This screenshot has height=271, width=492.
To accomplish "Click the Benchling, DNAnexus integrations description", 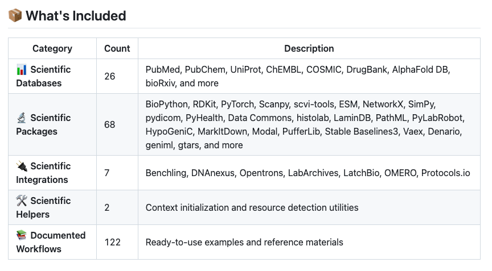I will (307, 173).
